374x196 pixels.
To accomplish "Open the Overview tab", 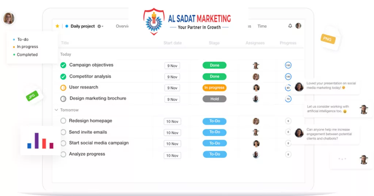I will [122, 26].
